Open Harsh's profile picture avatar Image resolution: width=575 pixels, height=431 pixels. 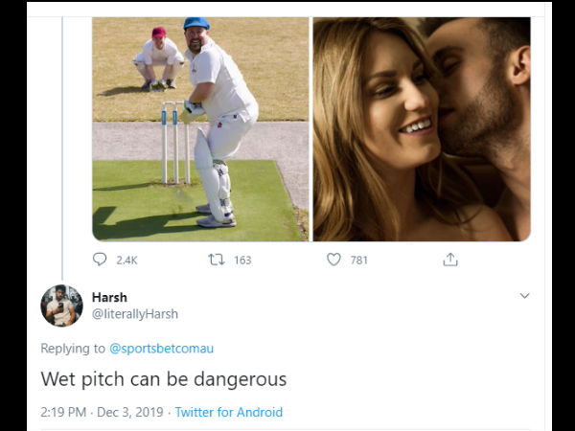[x=61, y=306]
